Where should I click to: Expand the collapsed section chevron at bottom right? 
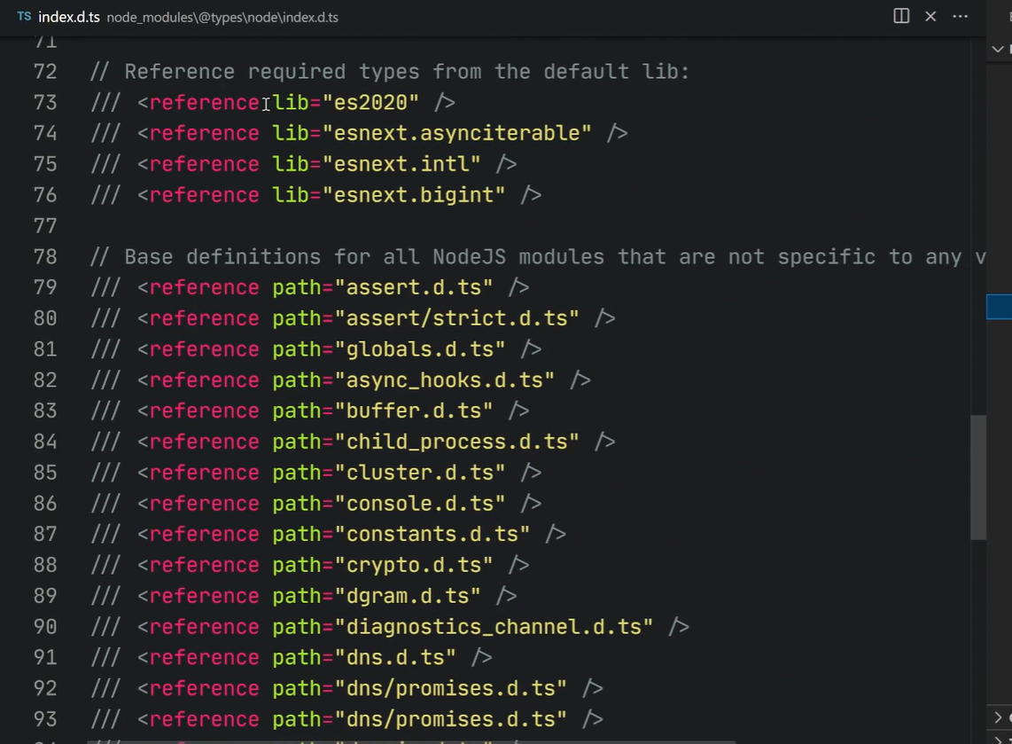pyautogui.click(x=998, y=717)
